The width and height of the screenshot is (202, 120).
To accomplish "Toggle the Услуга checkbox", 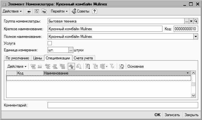I will pos(50,43).
